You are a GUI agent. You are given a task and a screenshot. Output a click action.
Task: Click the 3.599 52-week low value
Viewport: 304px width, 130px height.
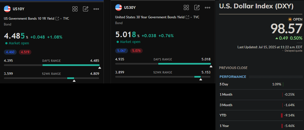pos(8,73)
